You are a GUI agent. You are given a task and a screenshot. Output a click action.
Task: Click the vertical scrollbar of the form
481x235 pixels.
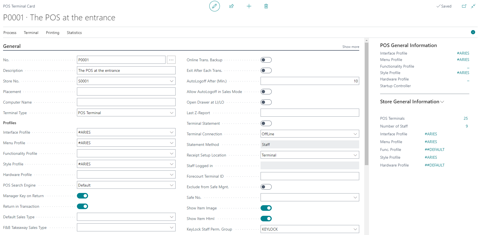(366, 103)
